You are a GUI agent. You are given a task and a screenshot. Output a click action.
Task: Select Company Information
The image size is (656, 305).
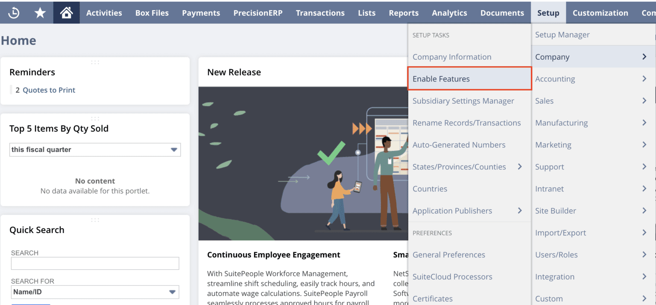(451, 57)
